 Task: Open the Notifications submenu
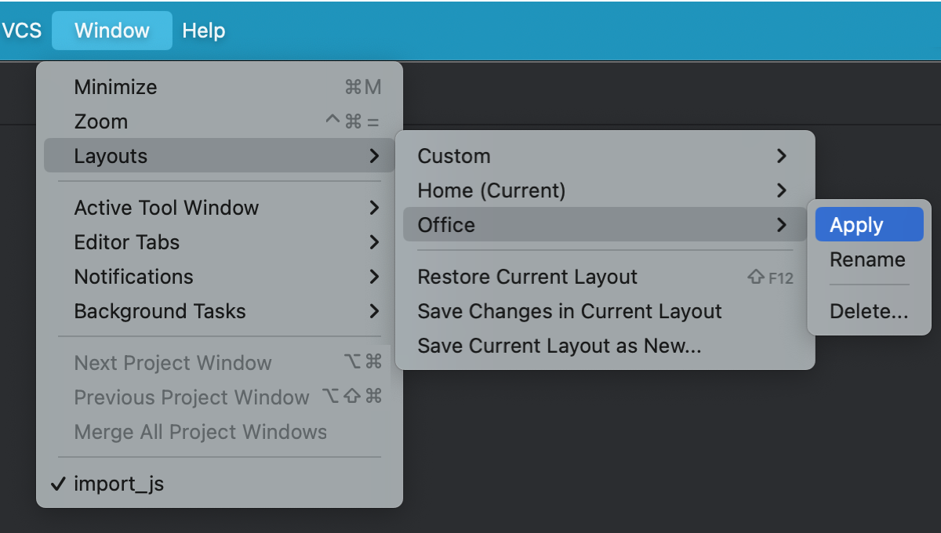click(133, 277)
